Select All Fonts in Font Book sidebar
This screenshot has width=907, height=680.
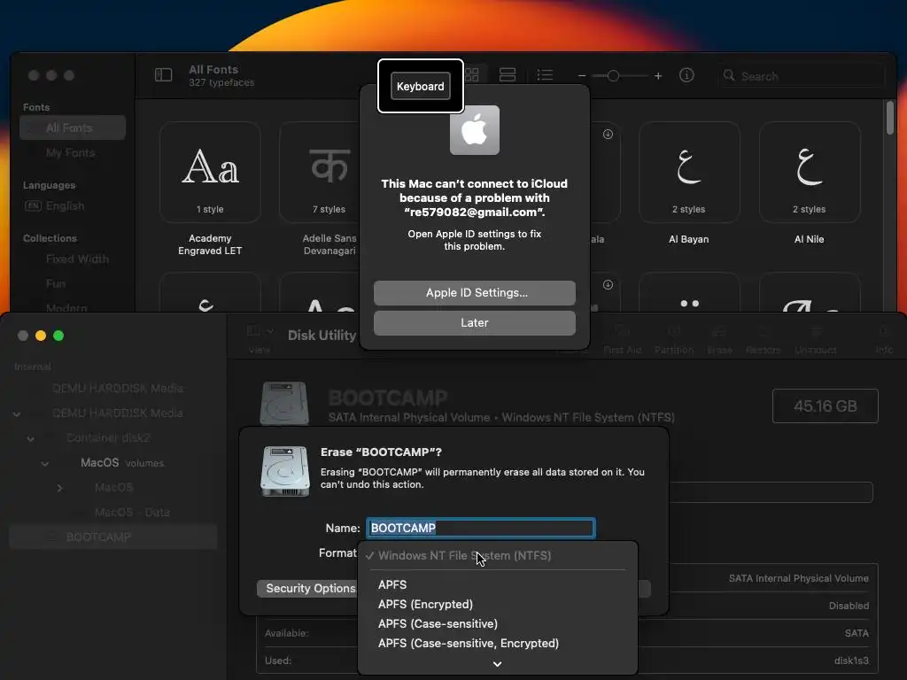coord(73,127)
